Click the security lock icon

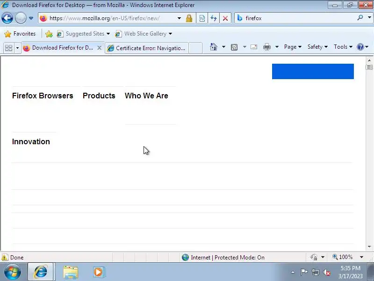(189, 18)
